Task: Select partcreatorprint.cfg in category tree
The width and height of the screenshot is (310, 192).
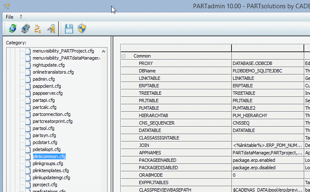Action: pyautogui.click(x=52, y=121)
